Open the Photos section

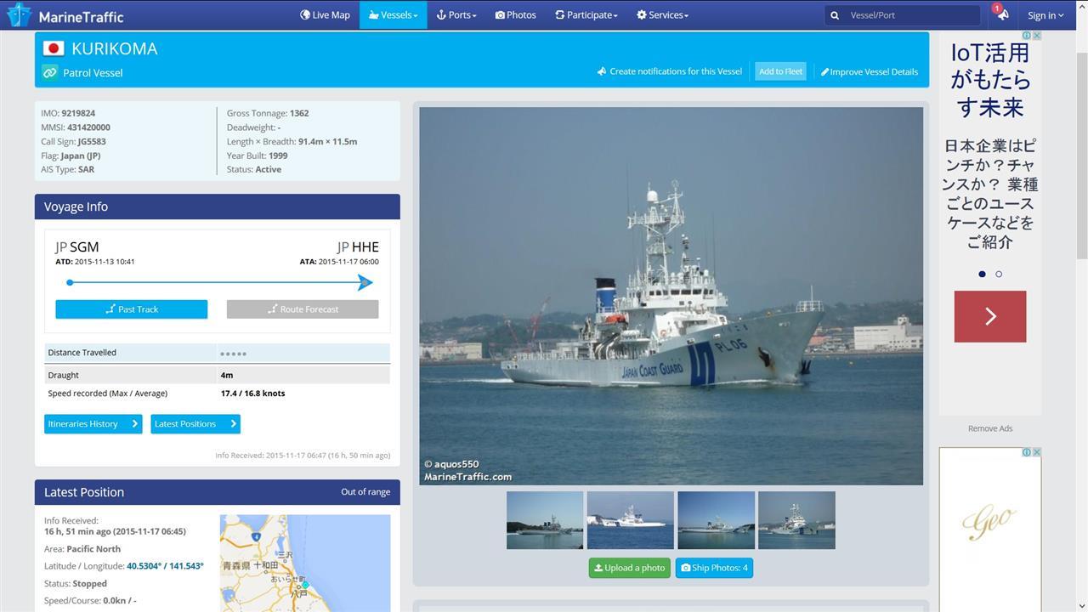(515, 14)
